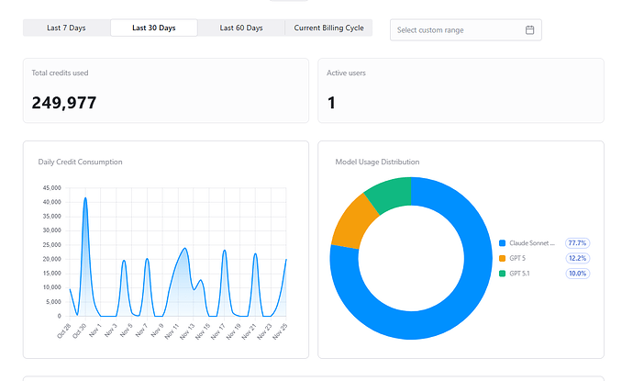Choose the Last 60 Days tab
The image size is (633, 381).
(241, 28)
